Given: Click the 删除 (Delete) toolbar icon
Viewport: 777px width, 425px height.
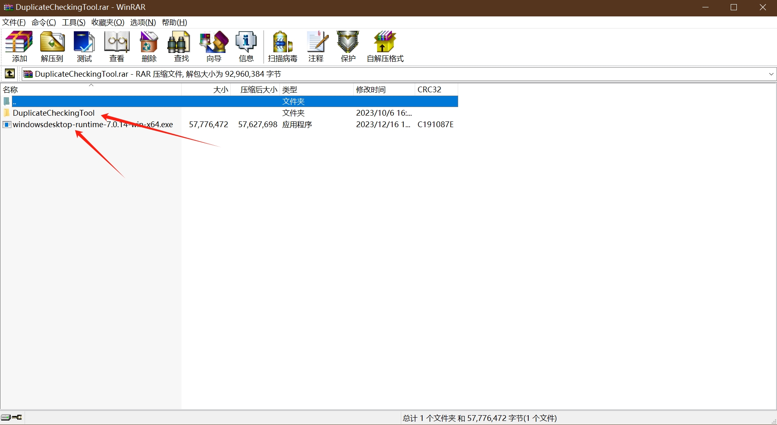Looking at the screenshot, I should [x=149, y=42].
